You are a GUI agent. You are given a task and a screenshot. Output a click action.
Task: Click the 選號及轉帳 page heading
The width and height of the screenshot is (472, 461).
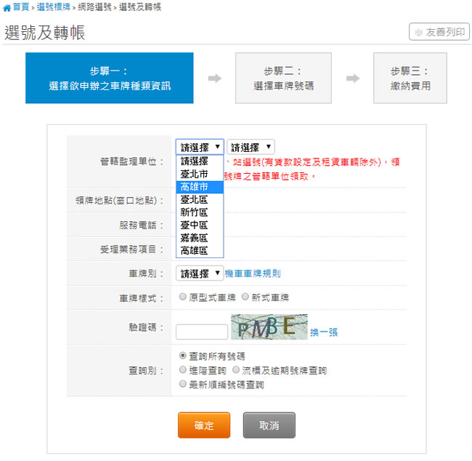44,32
